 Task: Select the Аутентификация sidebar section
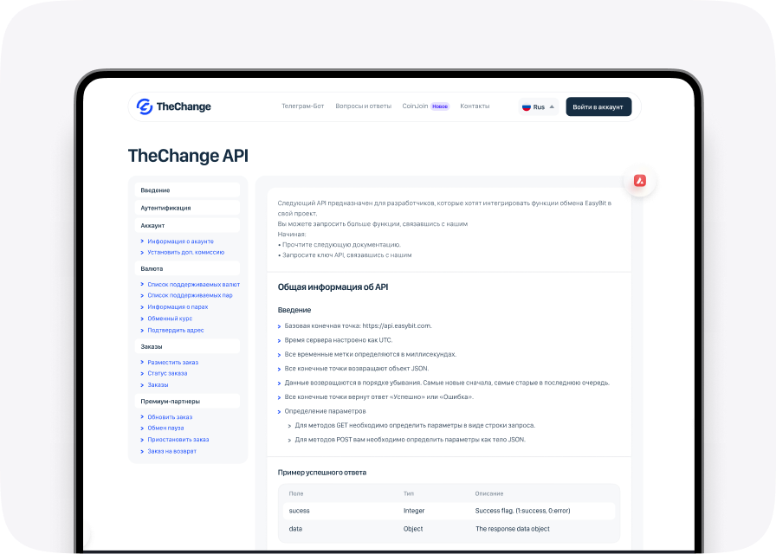[x=187, y=208]
